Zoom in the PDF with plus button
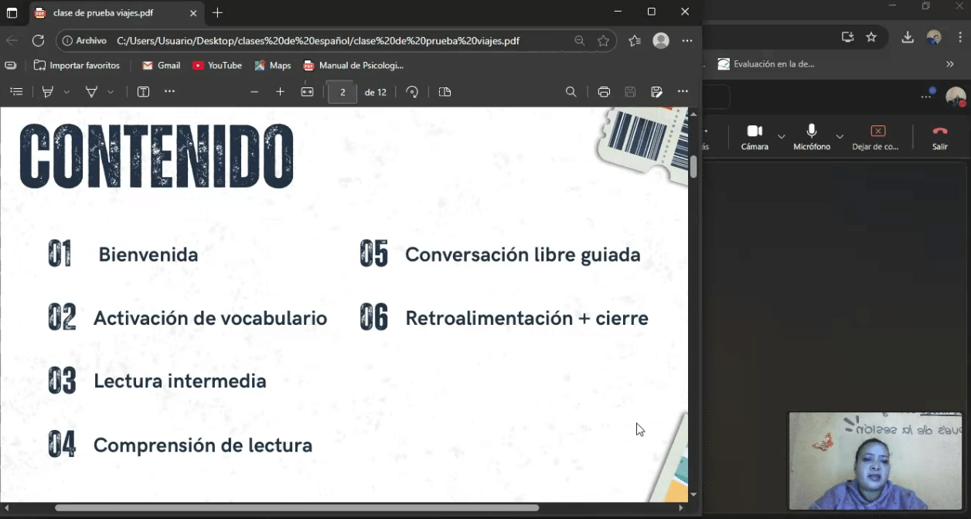The height and width of the screenshot is (519, 971). coord(280,92)
